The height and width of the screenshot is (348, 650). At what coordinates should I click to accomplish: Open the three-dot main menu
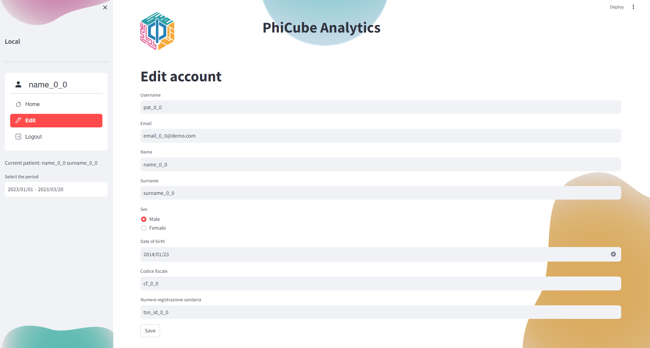point(633,7)
